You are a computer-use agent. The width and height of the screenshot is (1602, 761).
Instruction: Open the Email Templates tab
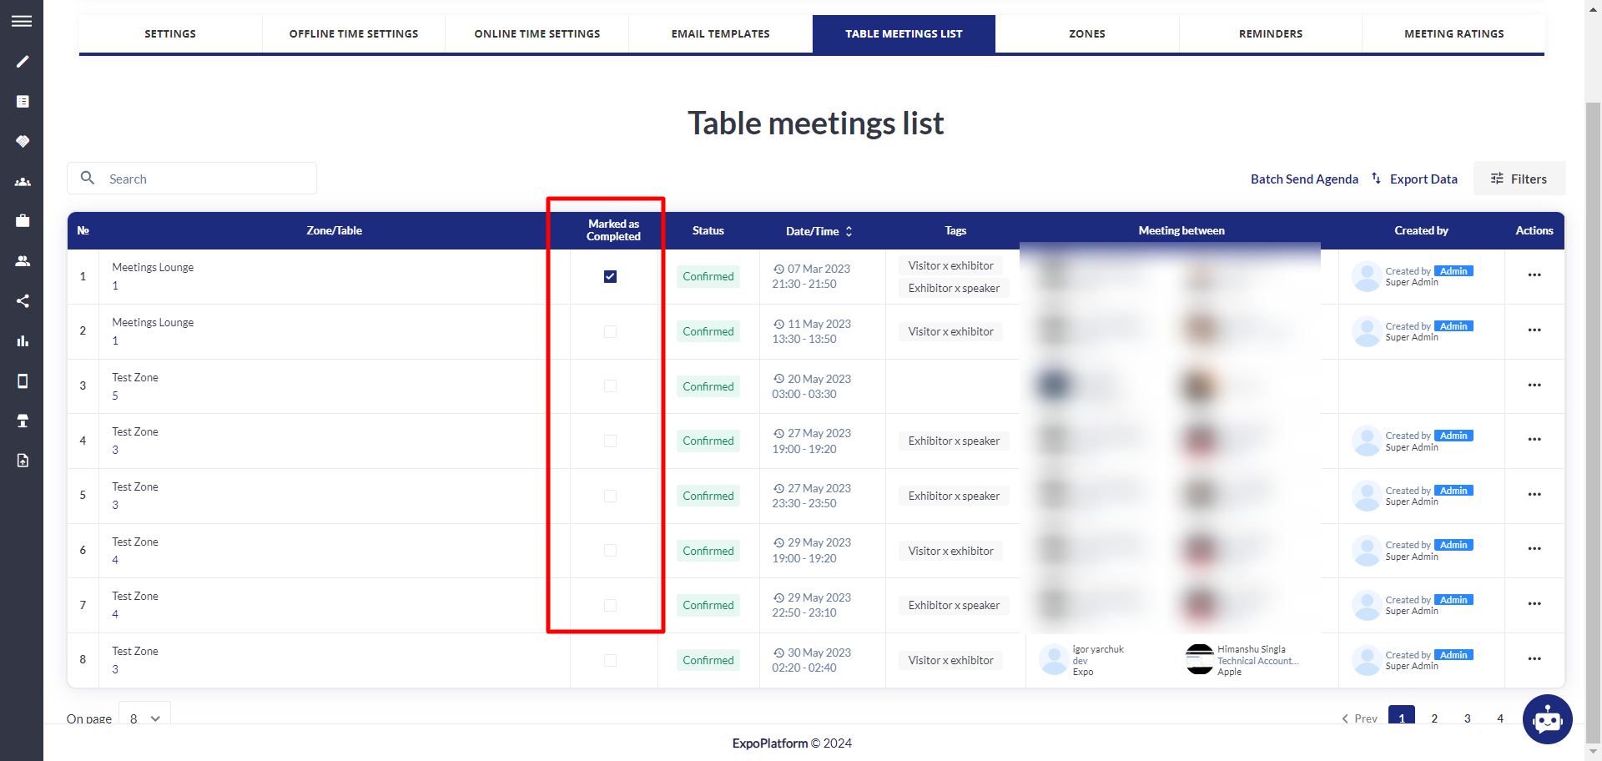[720, 33]
